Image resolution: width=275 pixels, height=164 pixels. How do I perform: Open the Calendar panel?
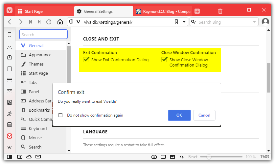coord(10,124)
